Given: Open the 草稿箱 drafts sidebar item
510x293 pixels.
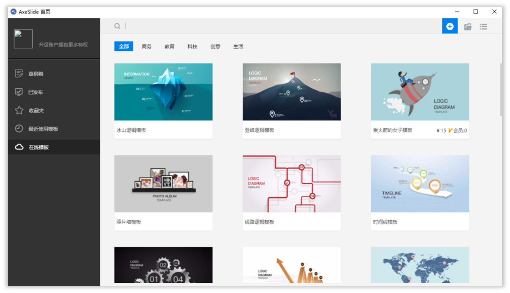Looking at the screenshot, I should 36,74.
